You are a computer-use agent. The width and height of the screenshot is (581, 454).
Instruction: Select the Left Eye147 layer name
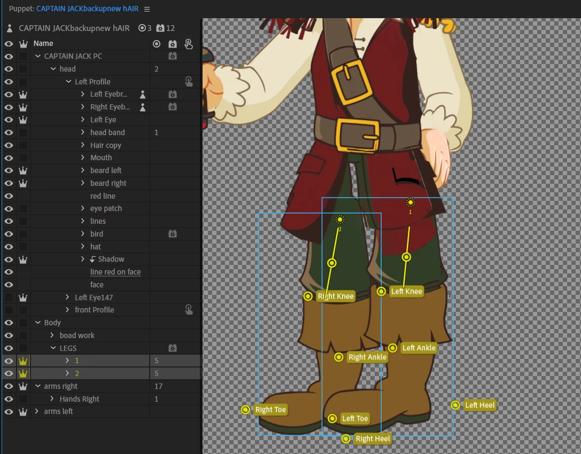[x=94, y=298]
